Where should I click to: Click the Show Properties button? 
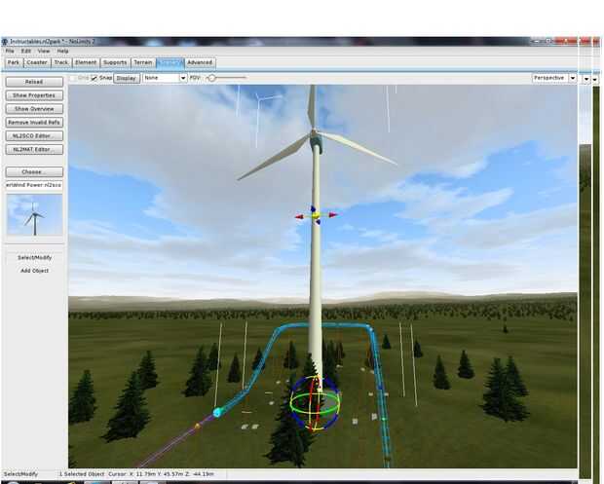pyautogui.click(x=34, y=95)
